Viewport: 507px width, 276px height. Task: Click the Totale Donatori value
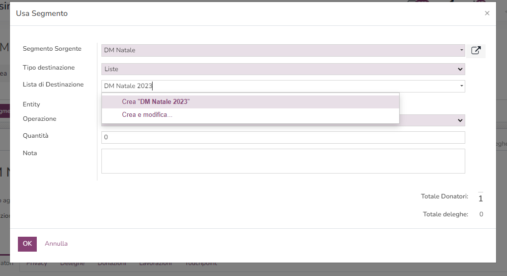tap(481, 198)
